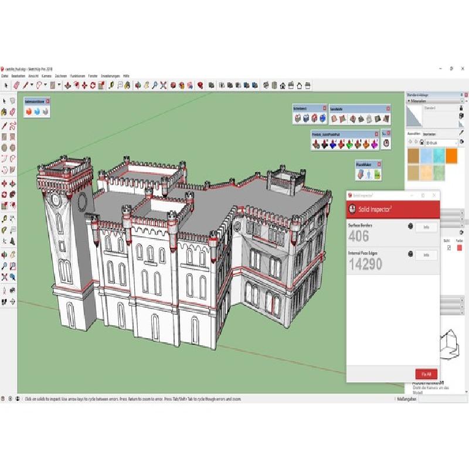Select the Push/Pull tool in top toolbar
Viewport: 469px width, 469px height.
[67, 86]
